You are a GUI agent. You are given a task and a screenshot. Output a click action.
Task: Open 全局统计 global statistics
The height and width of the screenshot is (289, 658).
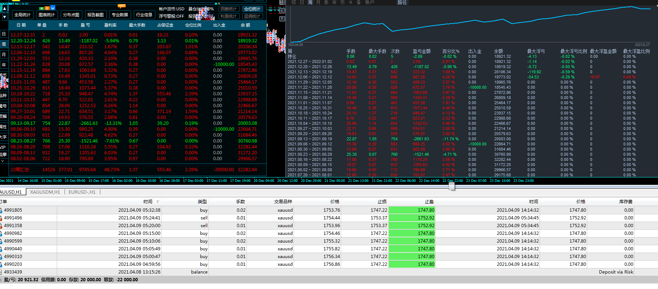(x=22, y=15)
